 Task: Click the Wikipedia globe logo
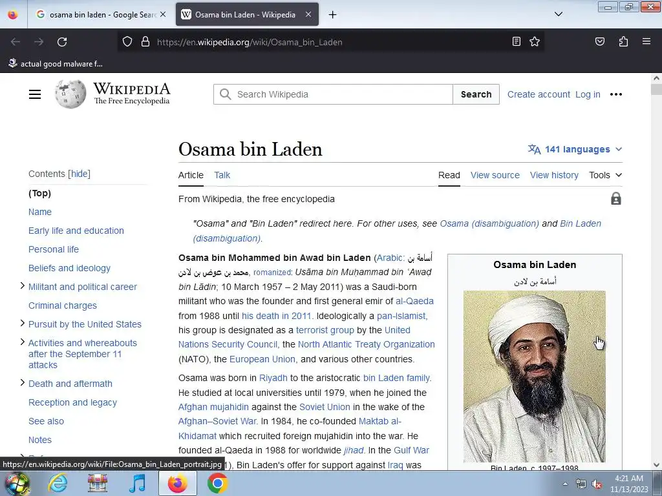[x=70, y=94]
